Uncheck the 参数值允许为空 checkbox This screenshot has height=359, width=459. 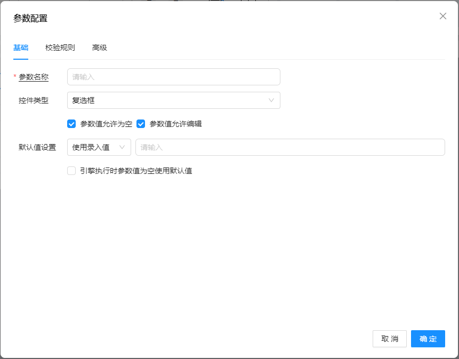71,124
